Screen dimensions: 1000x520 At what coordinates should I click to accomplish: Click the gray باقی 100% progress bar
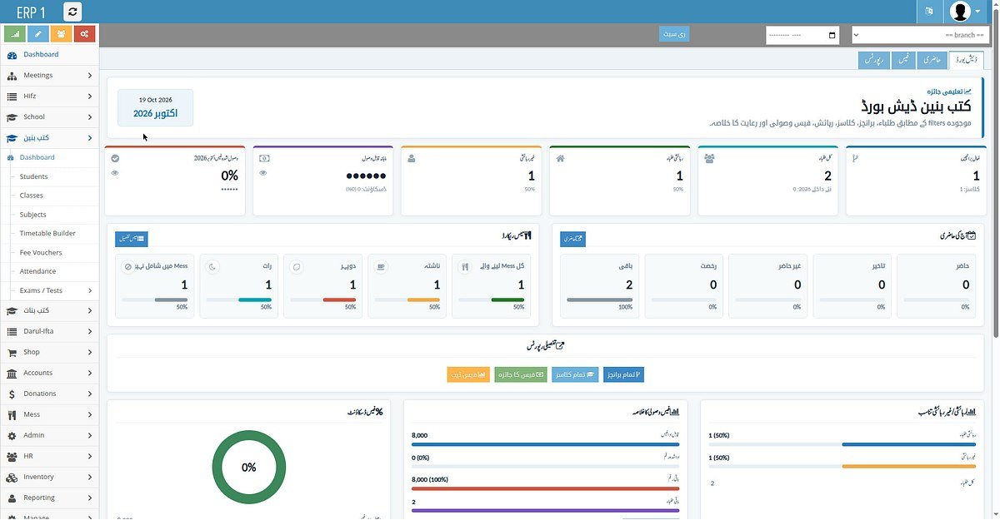pyautogui.click(x=600, y=300)
